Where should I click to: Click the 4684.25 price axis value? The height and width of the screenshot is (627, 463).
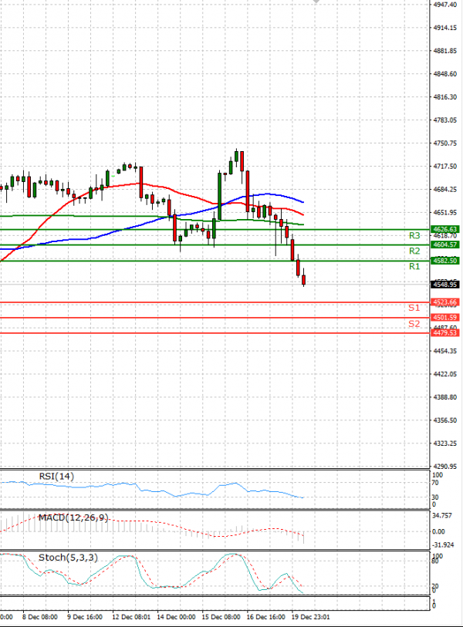tap(445, 190)
